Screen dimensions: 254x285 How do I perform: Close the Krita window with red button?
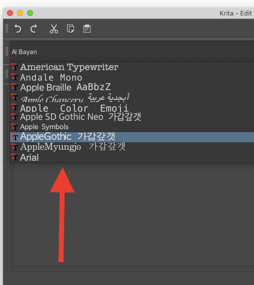(x=10, y=13)
